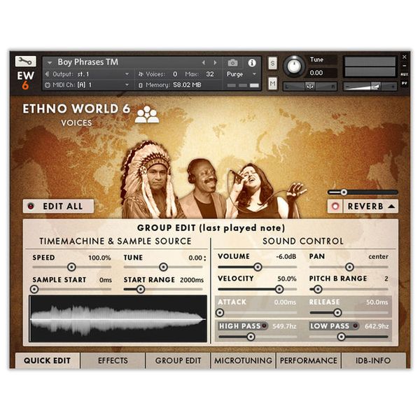Toggle the Reverb power button
The width and height of the screenshot is (420, 420).
pyautogui.click(x=335, y=206)
